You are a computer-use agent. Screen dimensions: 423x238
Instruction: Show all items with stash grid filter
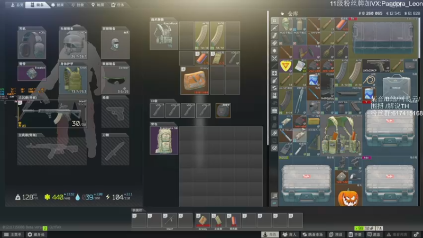(x=274, y=21)
